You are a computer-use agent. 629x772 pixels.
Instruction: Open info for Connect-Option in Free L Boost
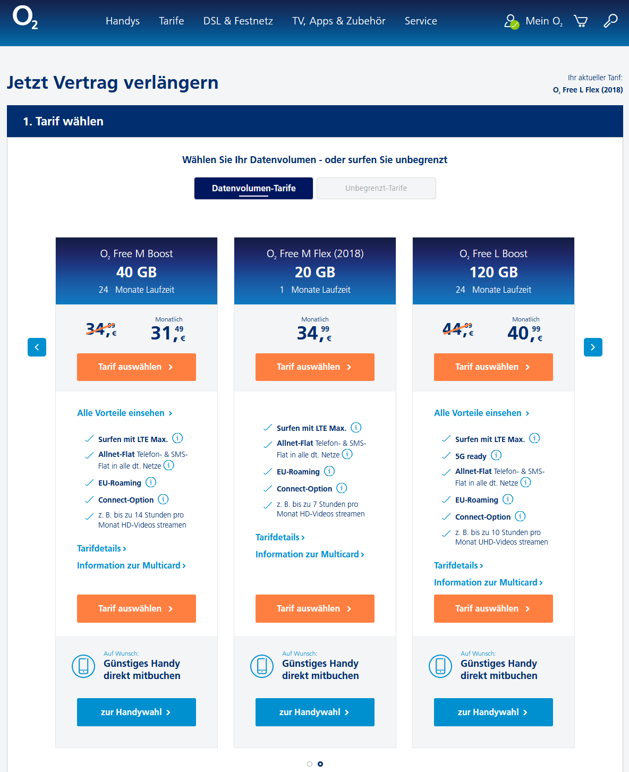point(520,516)
